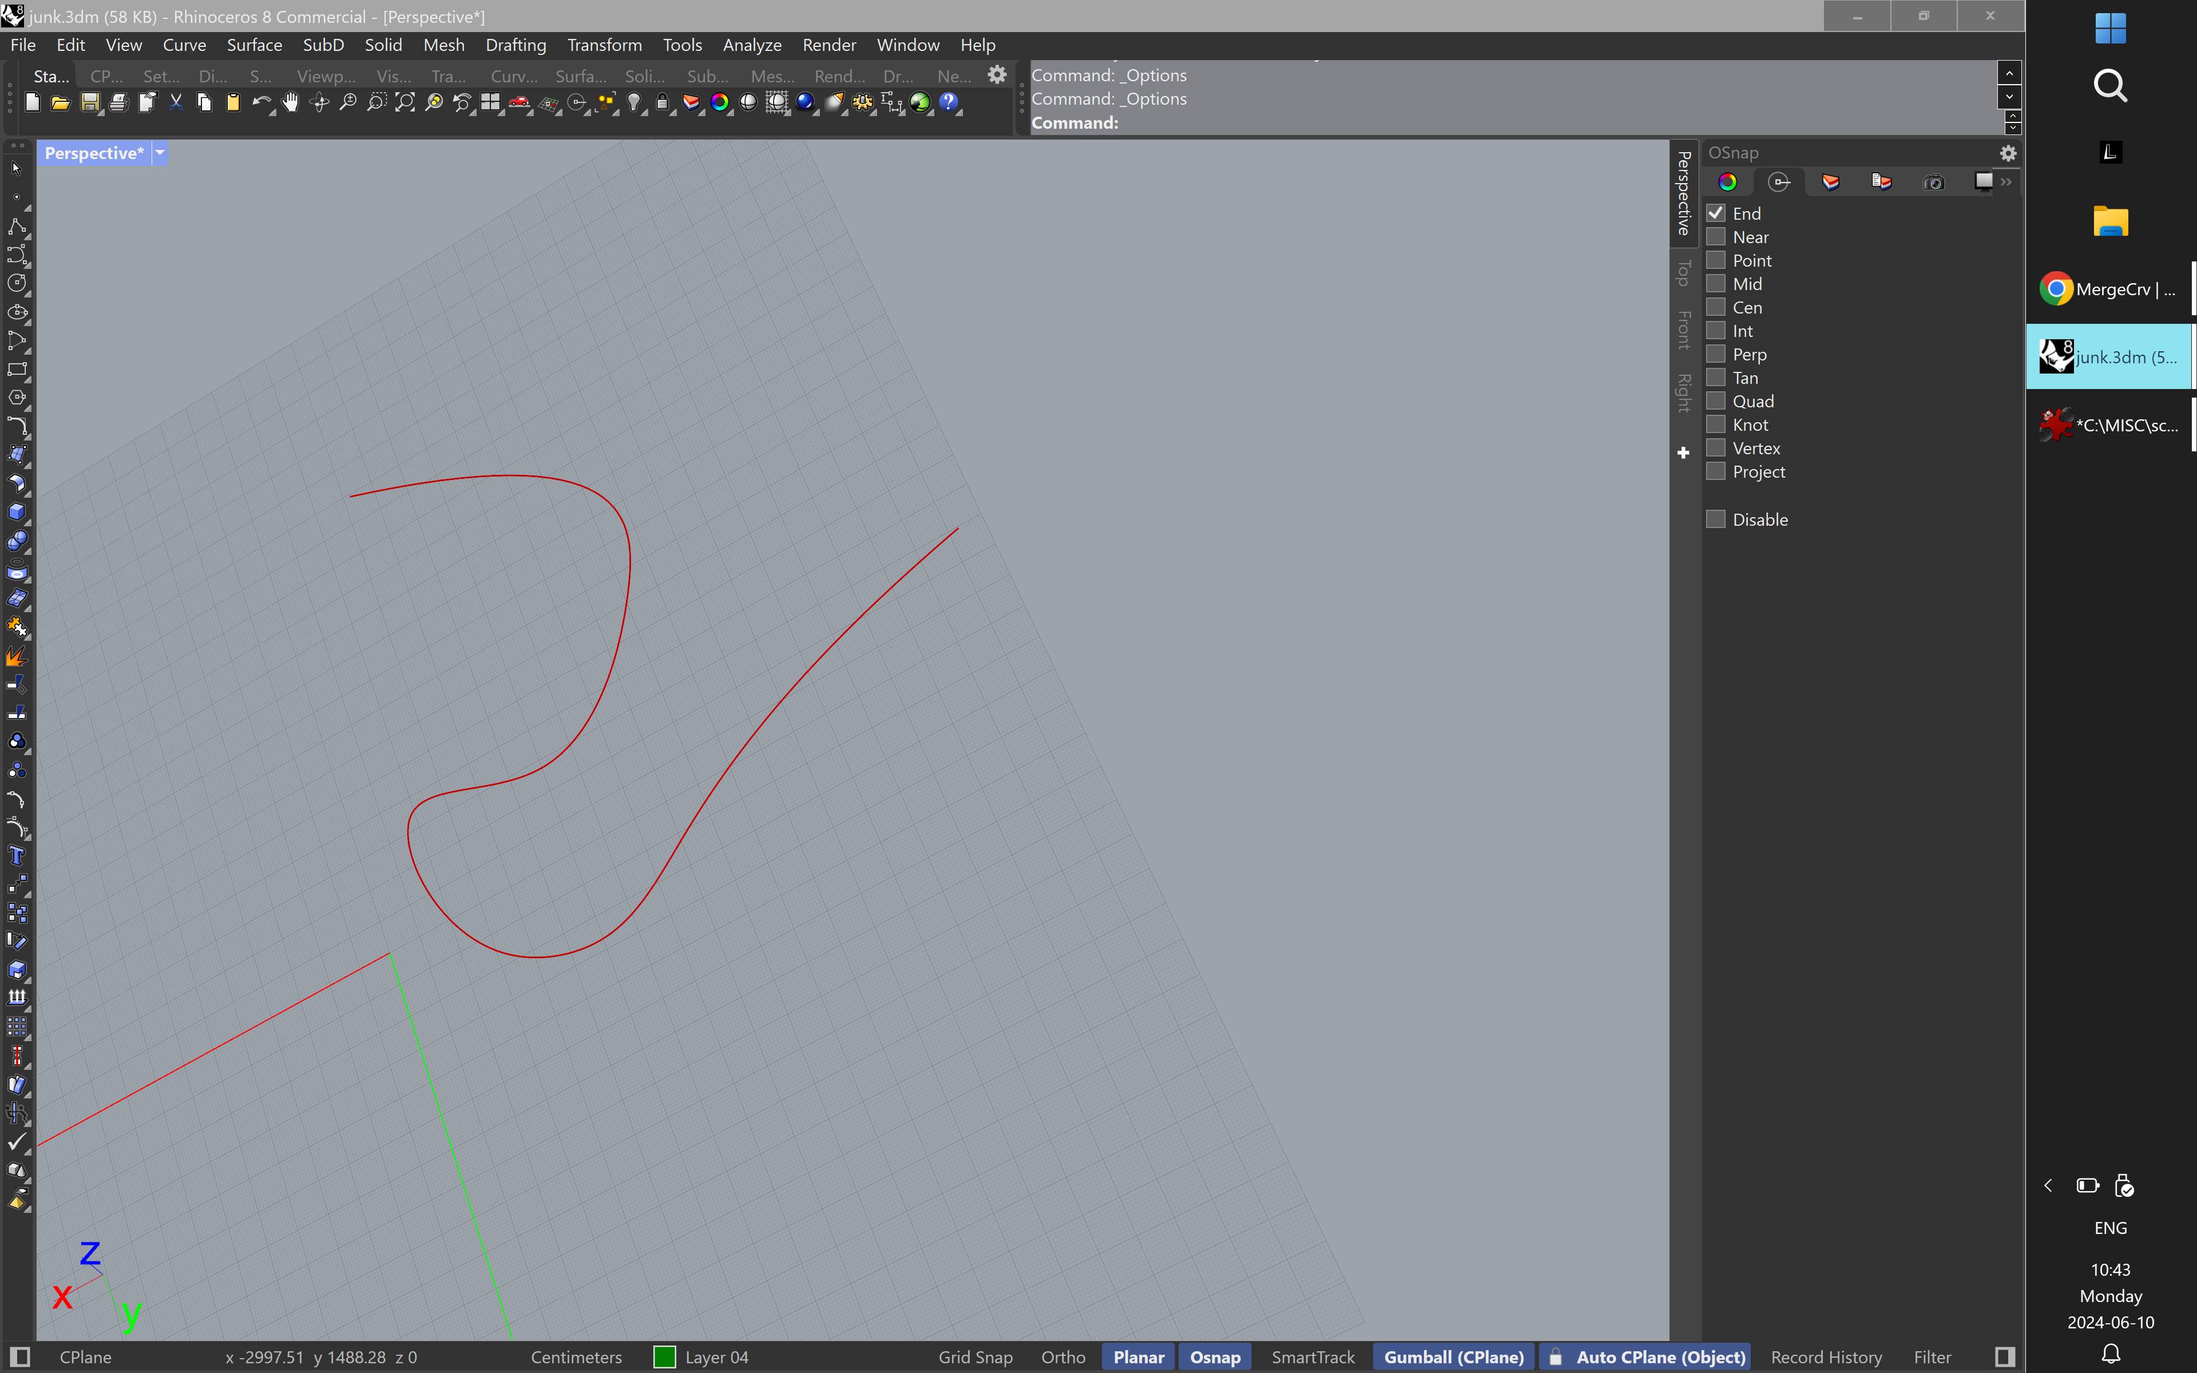Select the Text tool in left sidebar
This screenshot has height=1373, width=2197.
17,856
